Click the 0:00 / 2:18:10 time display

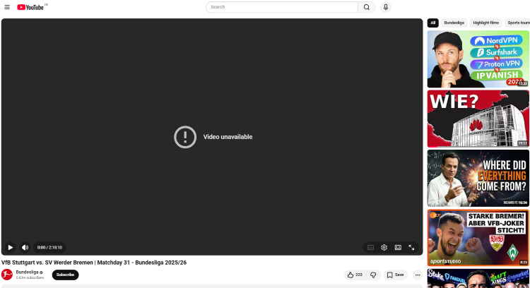(49, 248)
